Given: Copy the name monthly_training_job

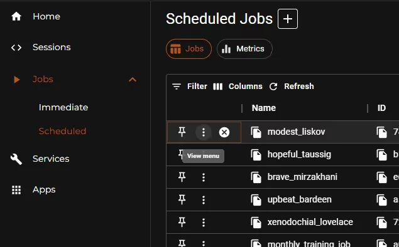Looking at the screenshot, I should [256, 243].
